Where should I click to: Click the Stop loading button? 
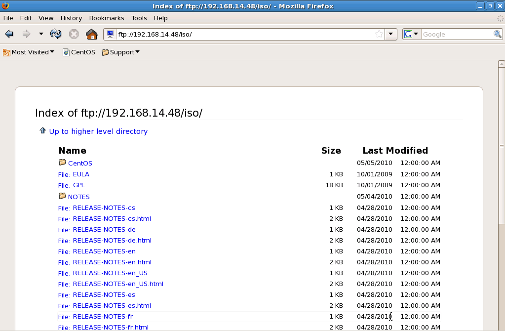coord(74,34)
